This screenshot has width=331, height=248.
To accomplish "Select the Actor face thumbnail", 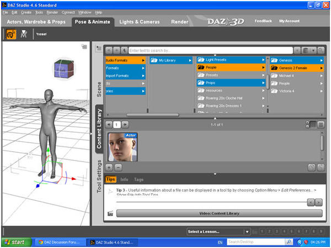I will click(x=122, y=147).
